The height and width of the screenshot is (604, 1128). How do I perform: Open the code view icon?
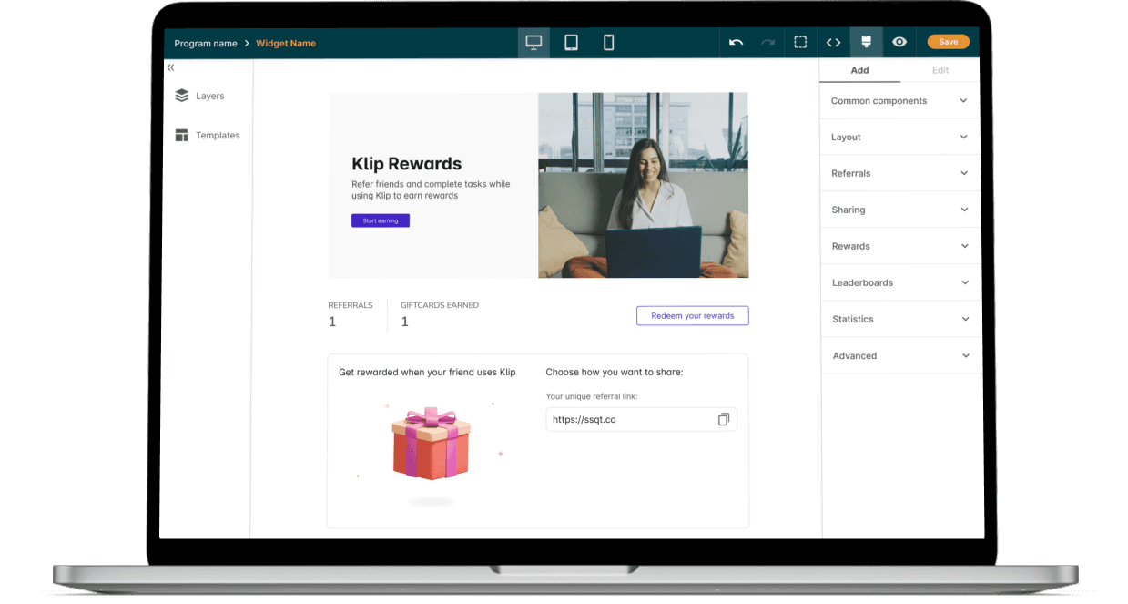(833, 43)
